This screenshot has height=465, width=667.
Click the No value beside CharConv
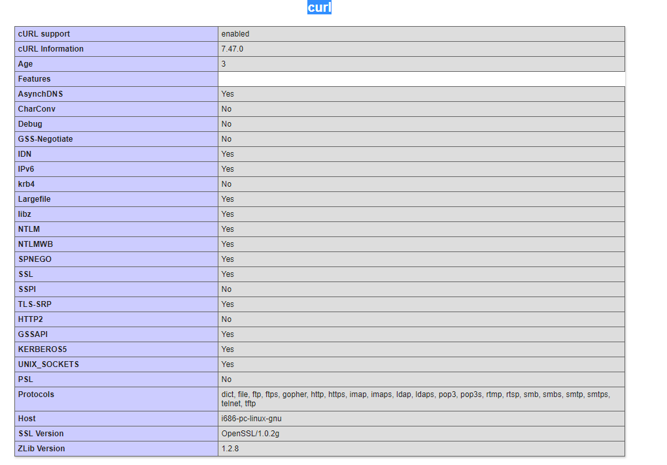226,109
